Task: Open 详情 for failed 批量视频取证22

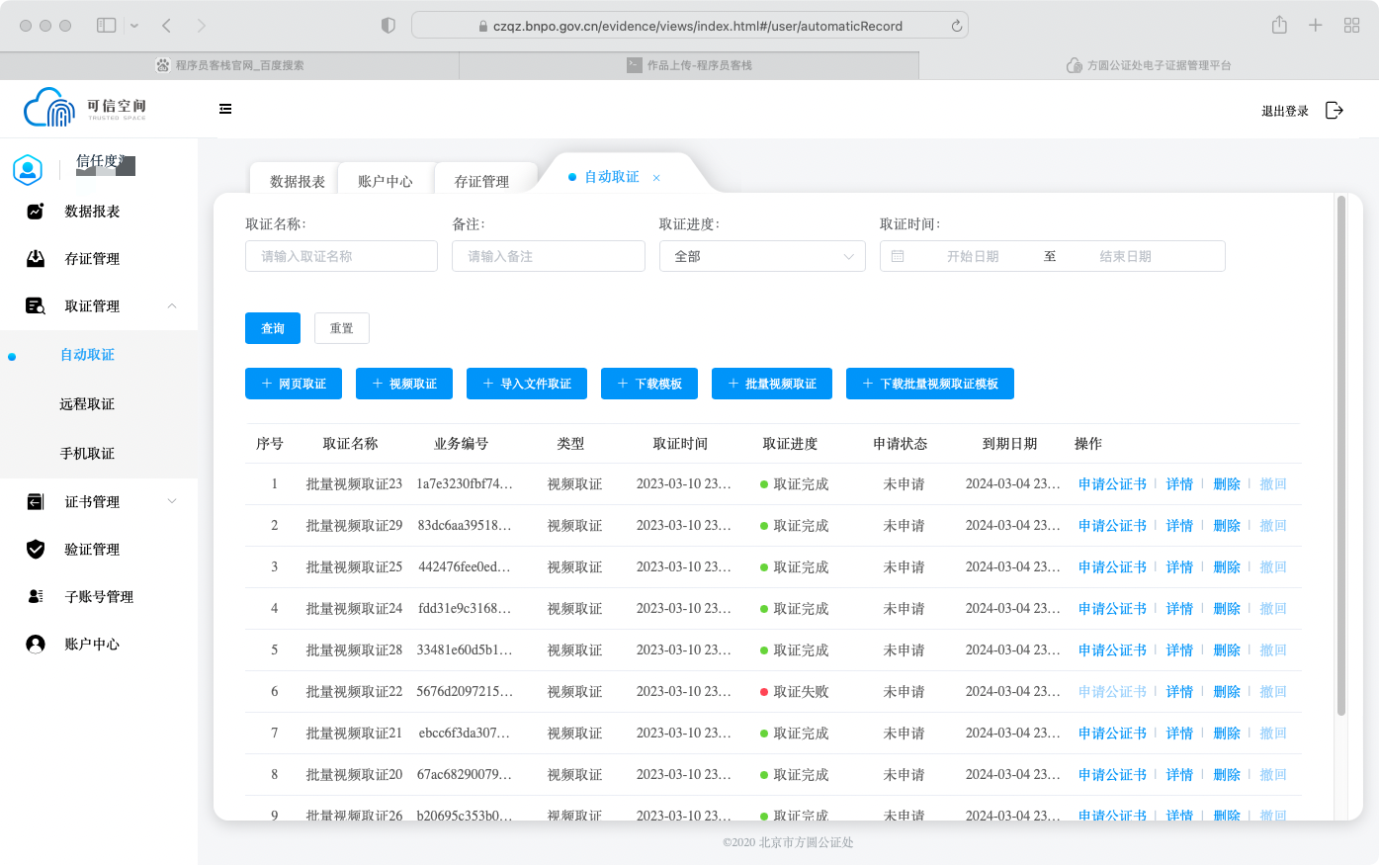Action: [1179, 692]
